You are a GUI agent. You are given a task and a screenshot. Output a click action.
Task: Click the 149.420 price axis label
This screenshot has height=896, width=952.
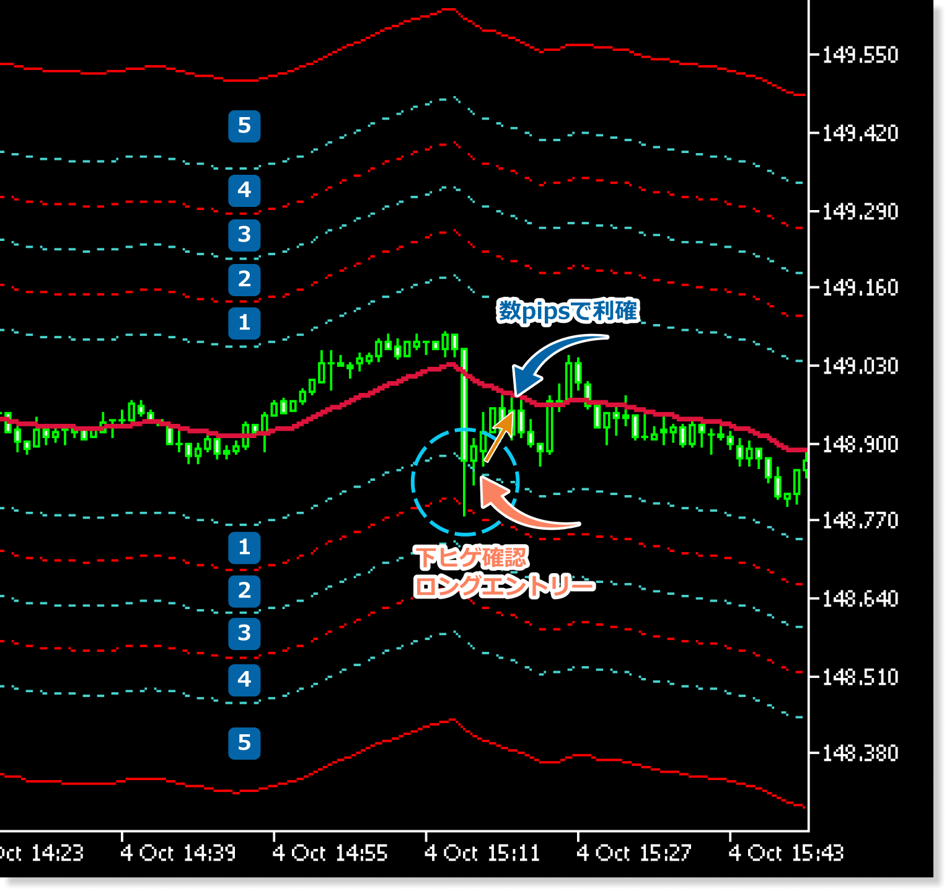tap(860, 133)
